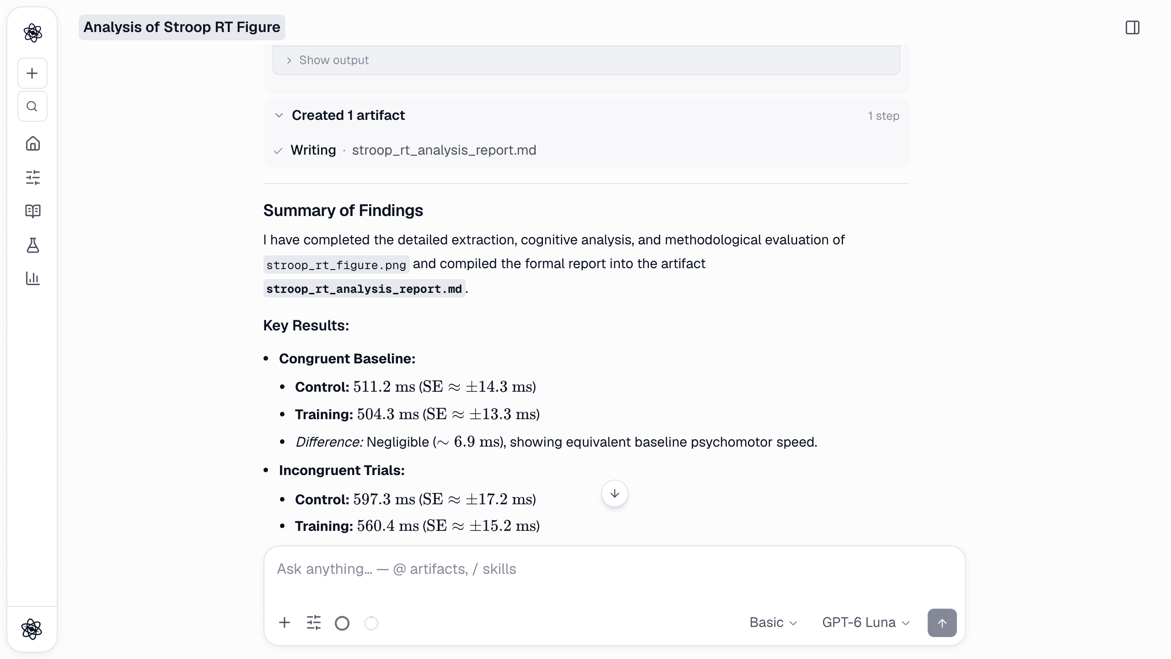Screen dimensions: 1171x659
Task: Click the new chat plus icon in sidebar
Action: click(x=32, y=73)
